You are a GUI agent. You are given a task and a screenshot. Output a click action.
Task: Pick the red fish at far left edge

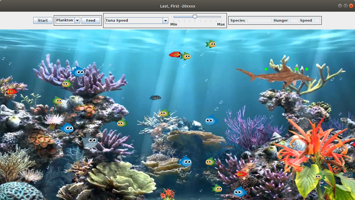(11, 91)
